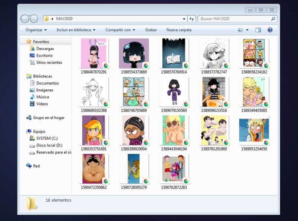Toggle the preview pane button
Image resolution: width=298 pixels, height=221 pixels.
point(258,30)
